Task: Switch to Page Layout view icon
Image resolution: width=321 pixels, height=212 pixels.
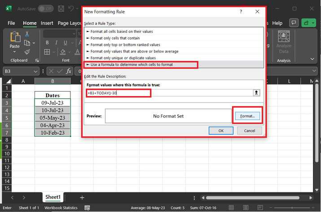Action: coord(246,208)
